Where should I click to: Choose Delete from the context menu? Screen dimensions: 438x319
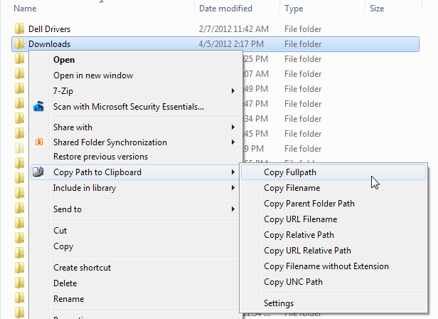coord(65,283)
